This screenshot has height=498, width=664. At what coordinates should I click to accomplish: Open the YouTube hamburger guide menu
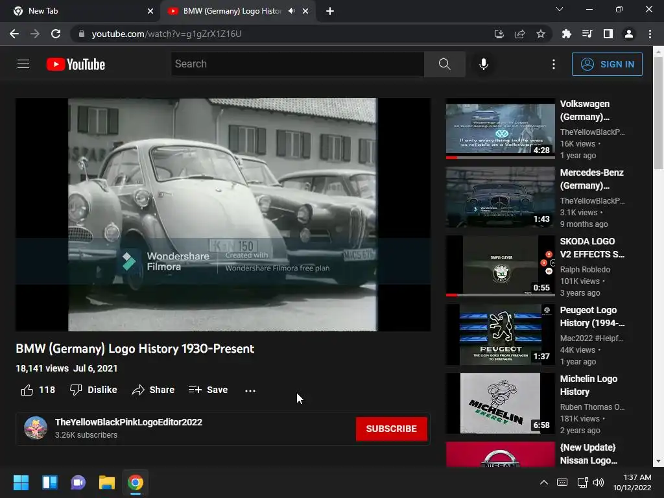(23, 64)
